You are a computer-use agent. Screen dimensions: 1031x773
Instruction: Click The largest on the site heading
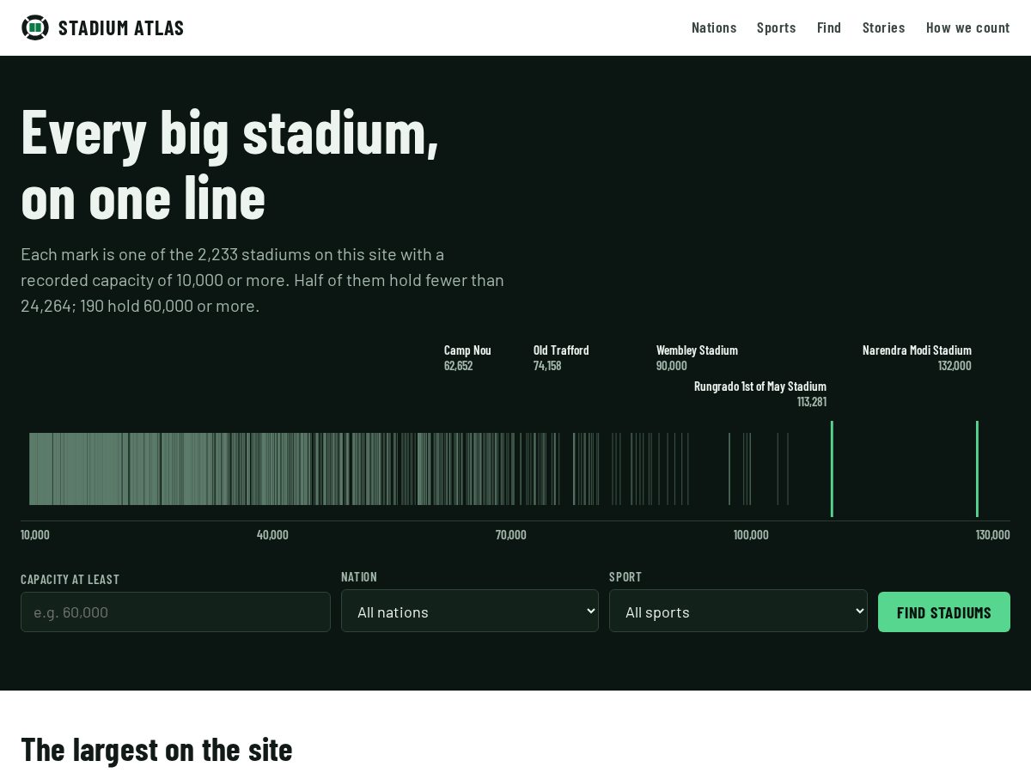156,749
